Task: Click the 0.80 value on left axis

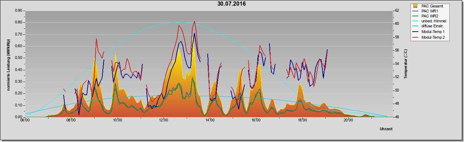Action: 19,22
